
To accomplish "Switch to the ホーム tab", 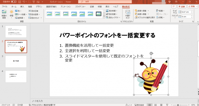I will coord(14,6).
